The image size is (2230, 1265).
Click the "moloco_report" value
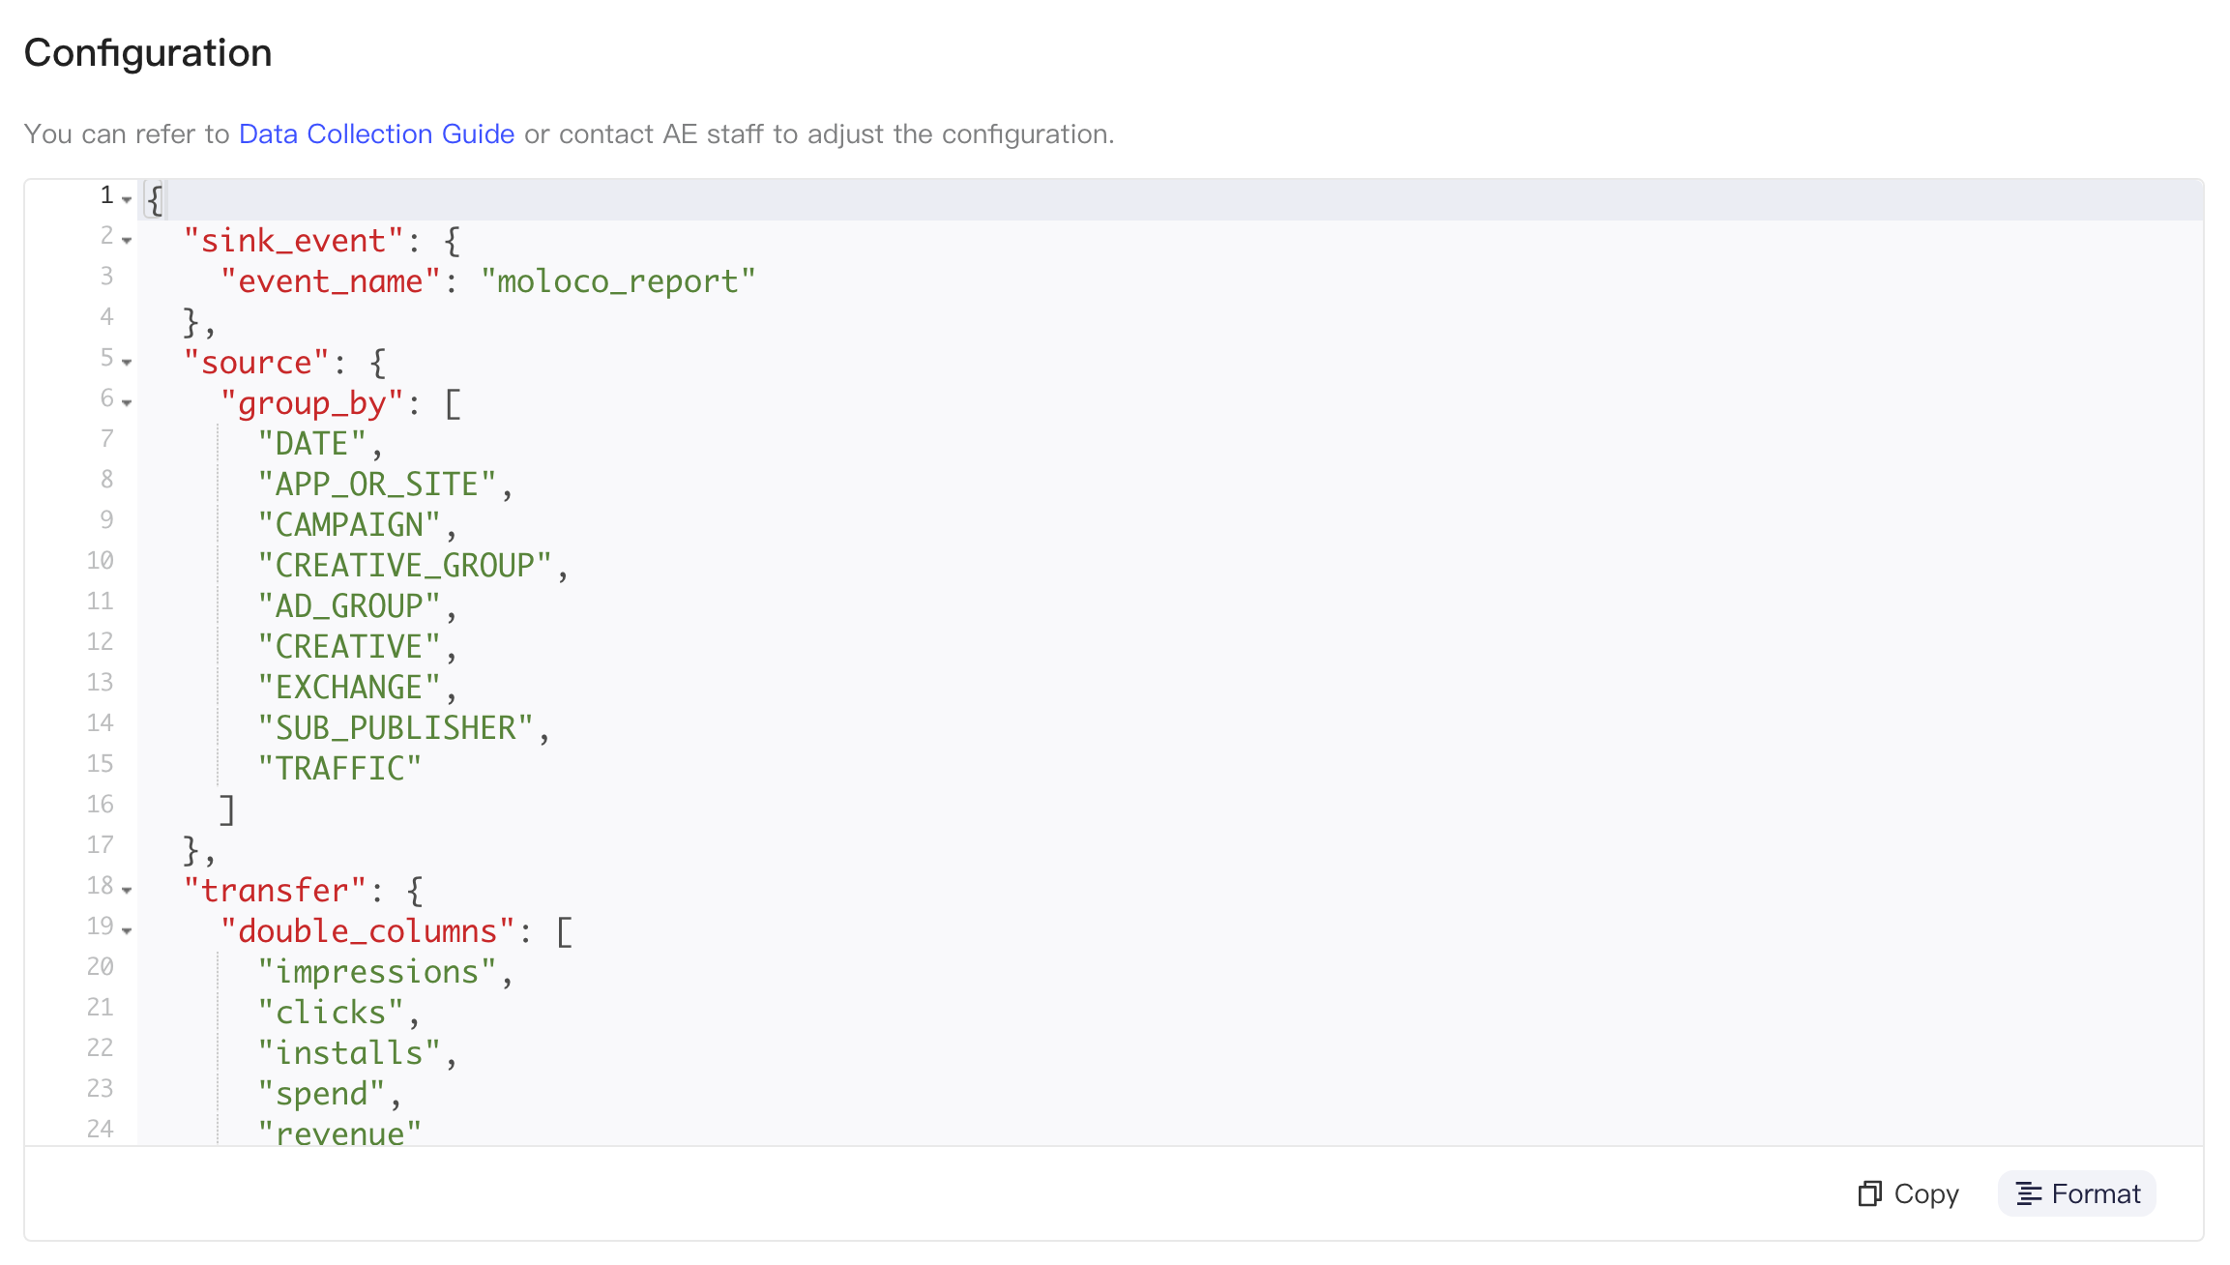(x=618, y=281)
